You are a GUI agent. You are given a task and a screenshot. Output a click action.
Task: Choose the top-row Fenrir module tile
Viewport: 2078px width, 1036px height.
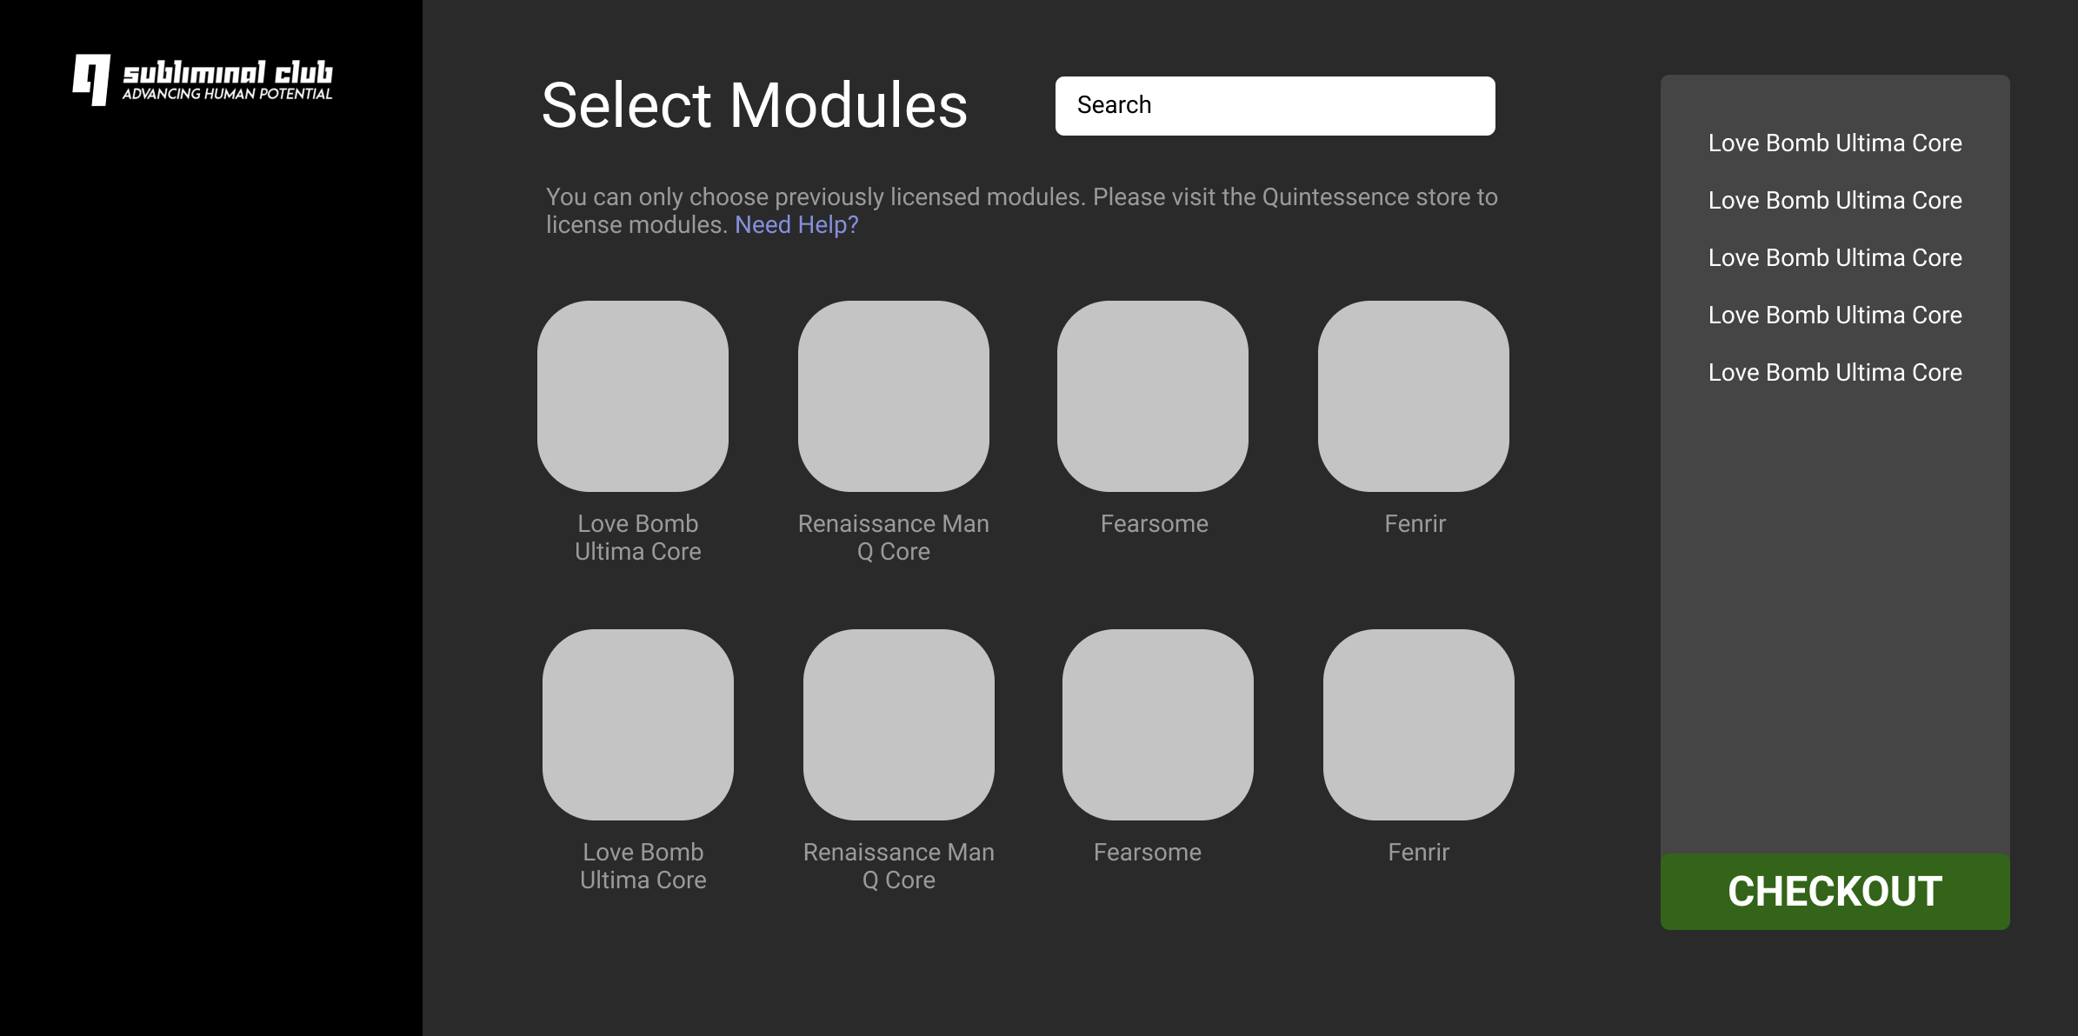pyautogui.click(x=1414, y=396)
